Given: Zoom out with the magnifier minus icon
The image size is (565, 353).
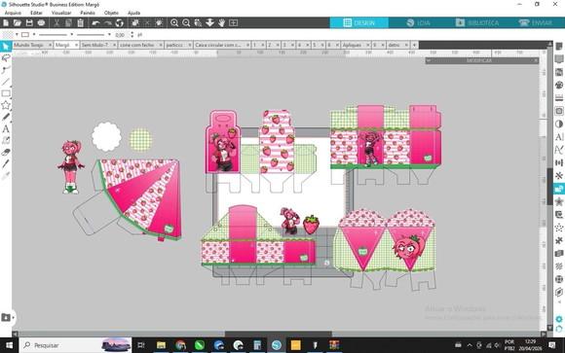Looking at the screenshot, I should [x=186, y=22].
